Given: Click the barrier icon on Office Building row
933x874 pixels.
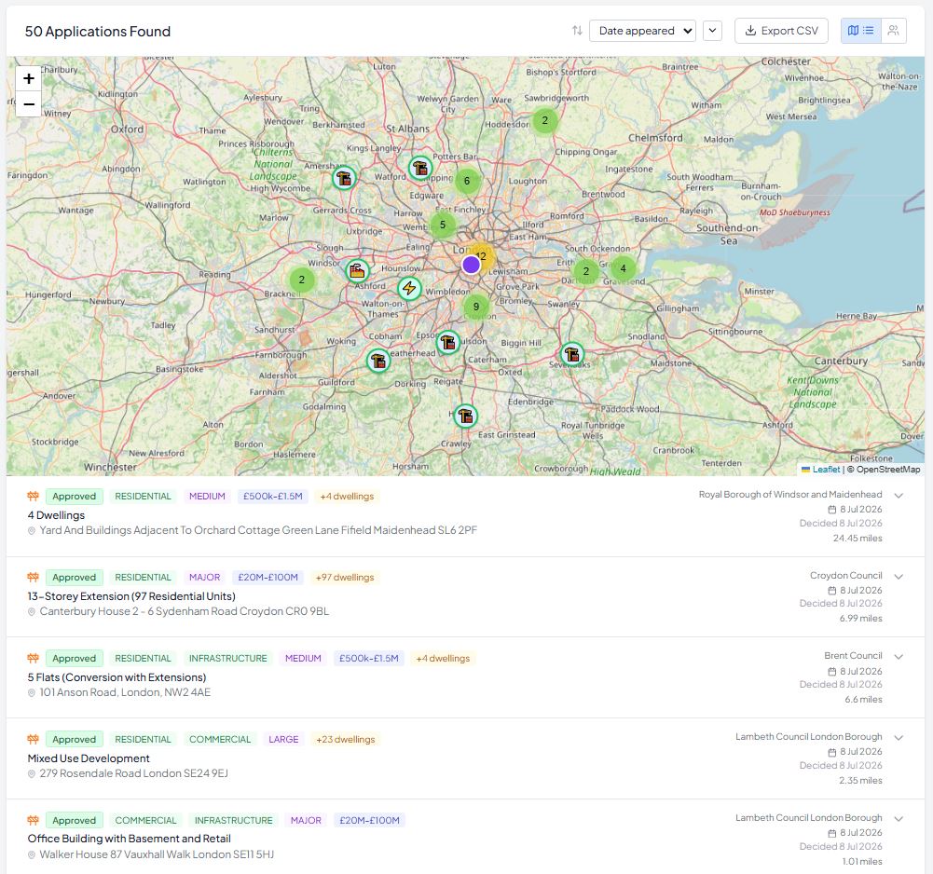Looking at the screenshot, I should pos(33,820).
